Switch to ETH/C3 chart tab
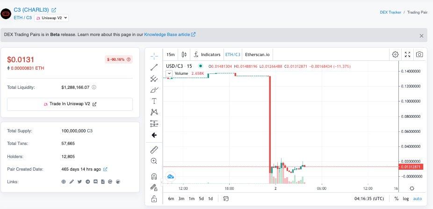Image resolution: width=433 pixels, height=209 pixels. pyautogui.click(x=232, y=54)
